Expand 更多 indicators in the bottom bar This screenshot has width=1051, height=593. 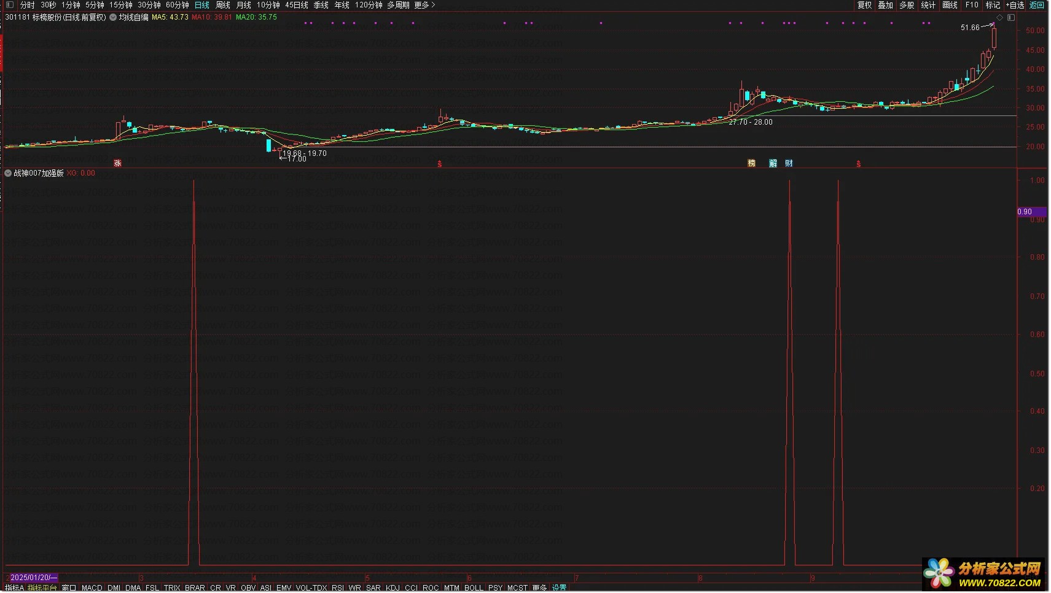tap(539, 588)
